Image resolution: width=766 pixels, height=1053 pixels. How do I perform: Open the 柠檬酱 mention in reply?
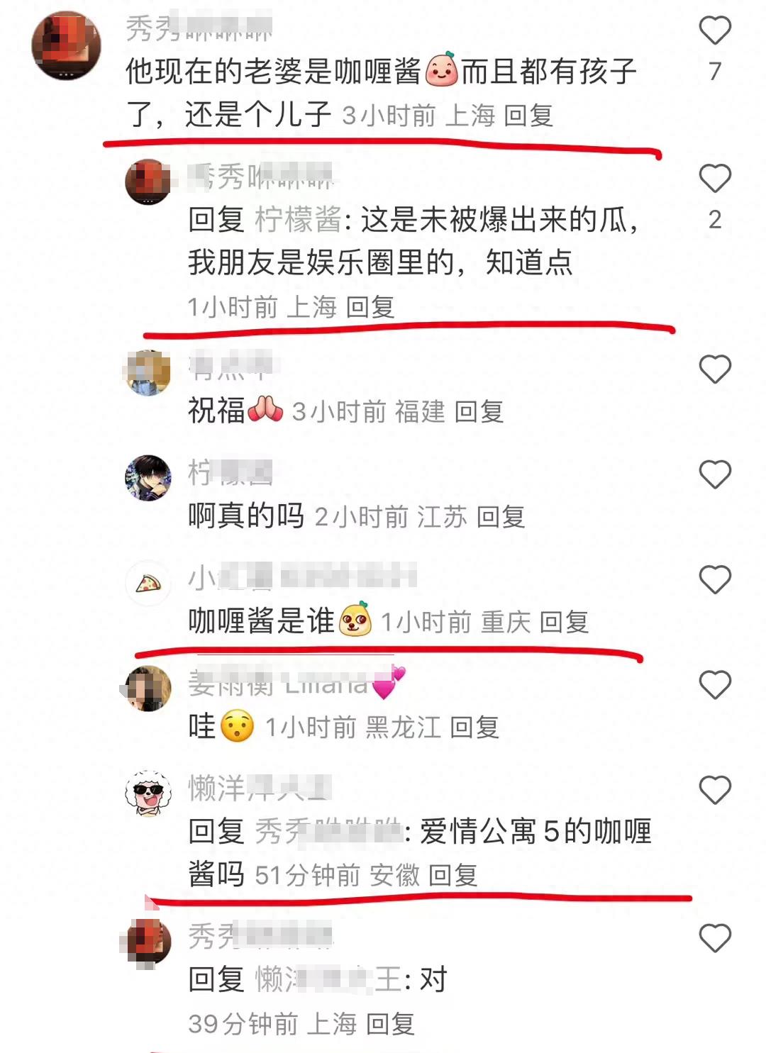(299, 220)
